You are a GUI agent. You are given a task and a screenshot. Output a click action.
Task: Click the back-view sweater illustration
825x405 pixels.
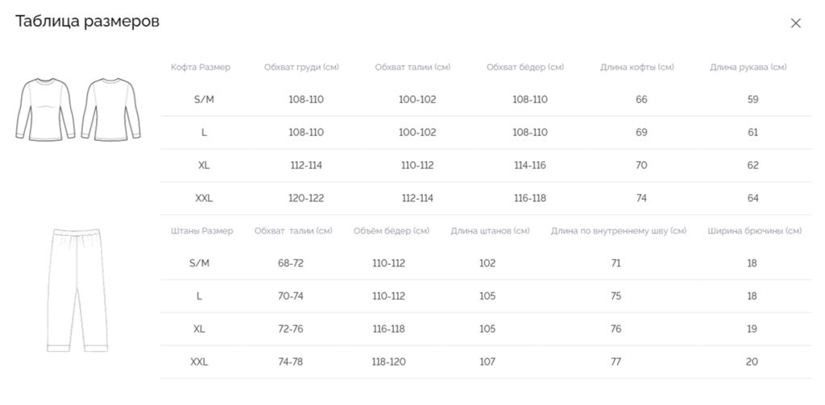point(111,109)
